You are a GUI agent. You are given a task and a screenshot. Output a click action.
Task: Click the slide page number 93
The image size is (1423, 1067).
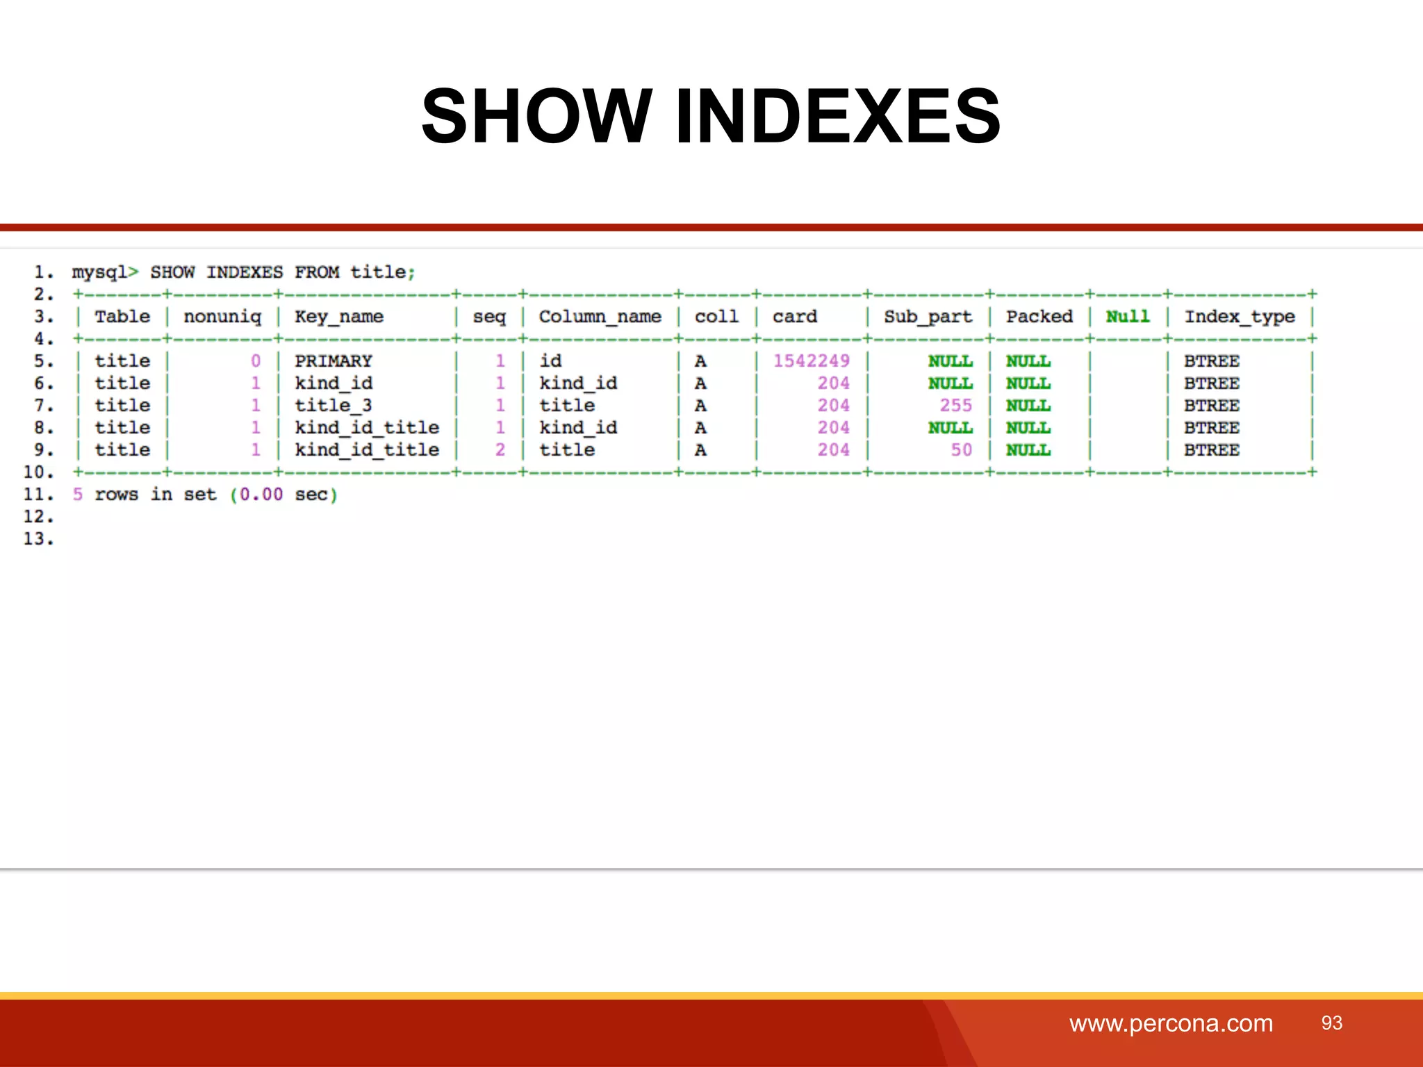[1332, 1023]
